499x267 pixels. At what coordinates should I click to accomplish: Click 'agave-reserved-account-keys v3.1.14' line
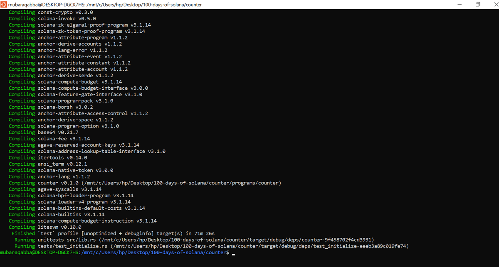[x=74, y=145]
